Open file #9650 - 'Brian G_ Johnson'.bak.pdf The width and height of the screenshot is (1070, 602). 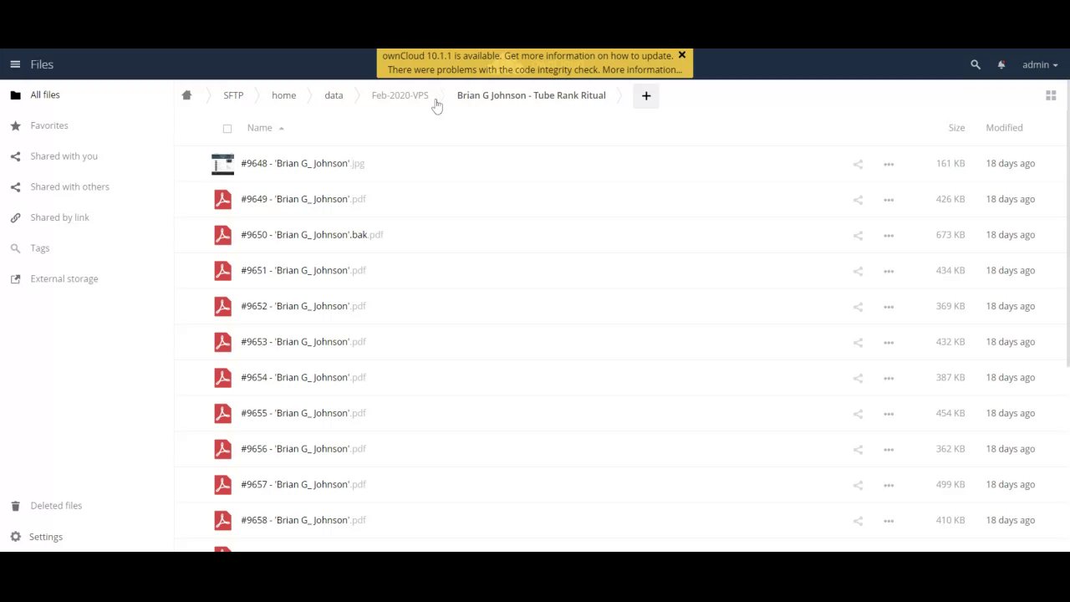pyautogui.click(x=312, y=235)
